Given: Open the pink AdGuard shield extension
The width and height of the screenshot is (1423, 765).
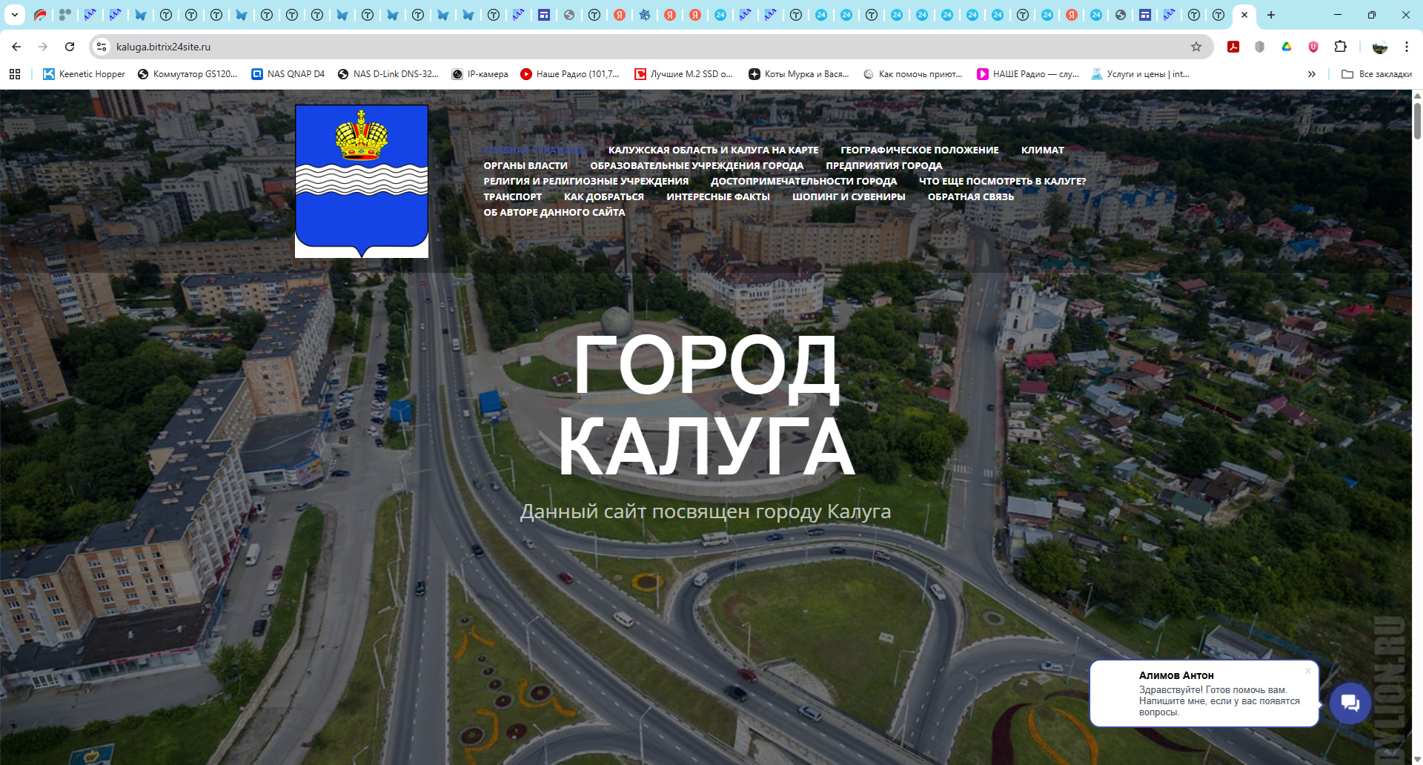Looking at the screenshot, I should (1313, 47).
